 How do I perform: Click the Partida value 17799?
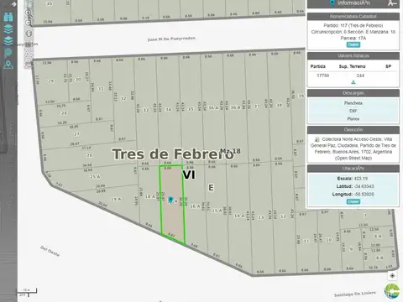323,75
